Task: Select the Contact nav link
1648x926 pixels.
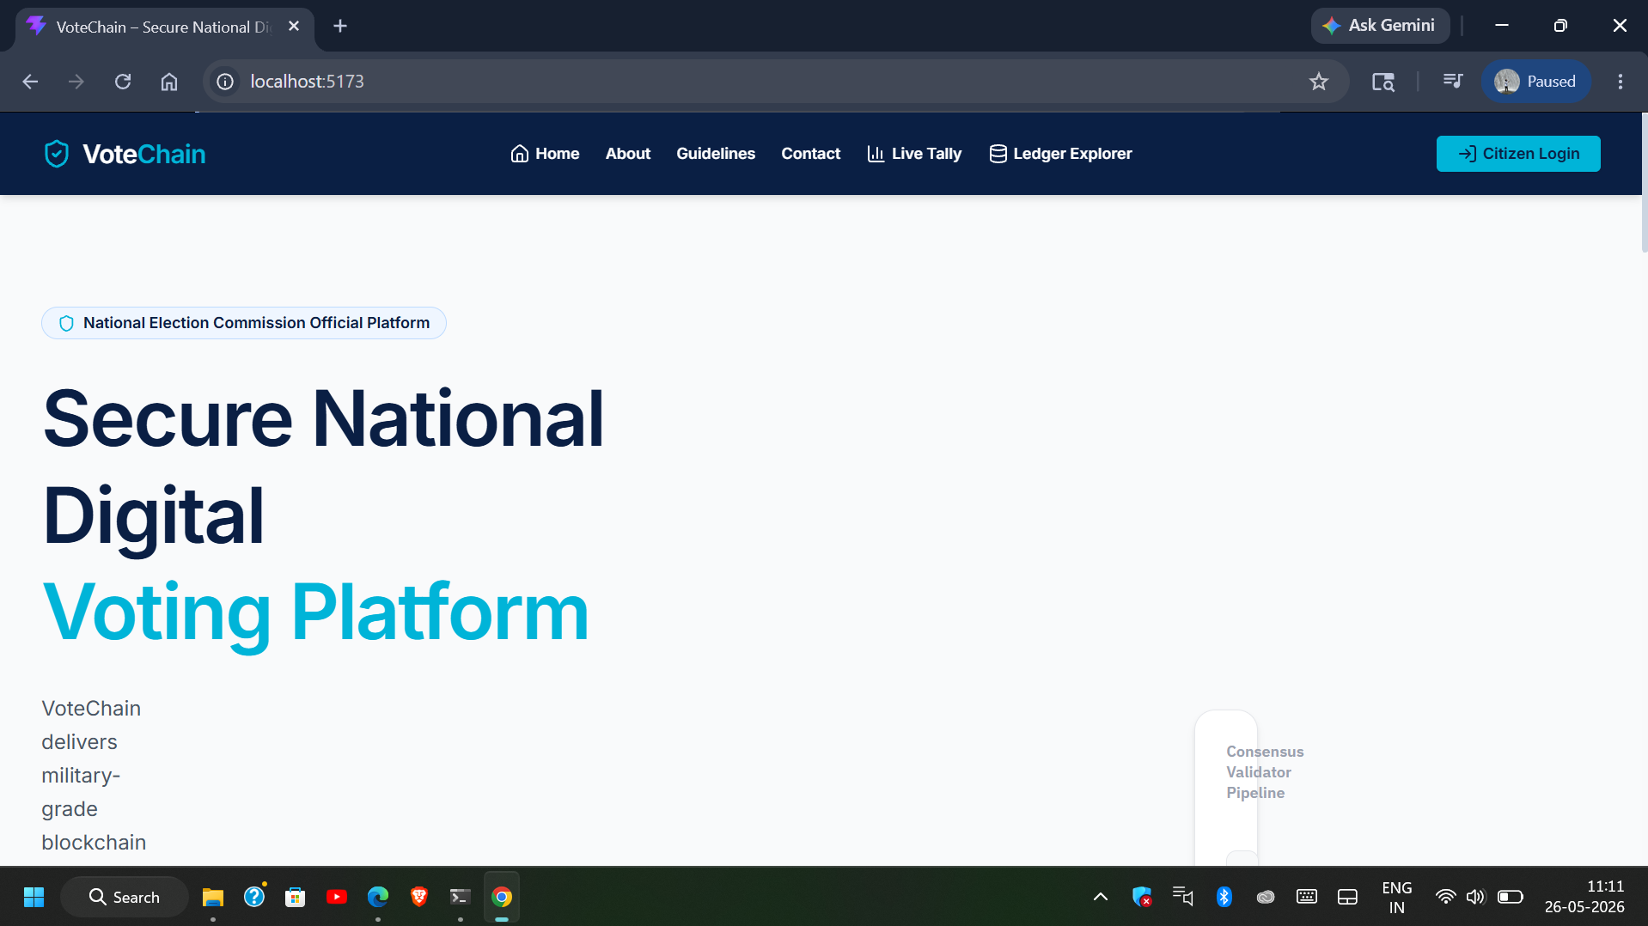Action: click(810, 154)
